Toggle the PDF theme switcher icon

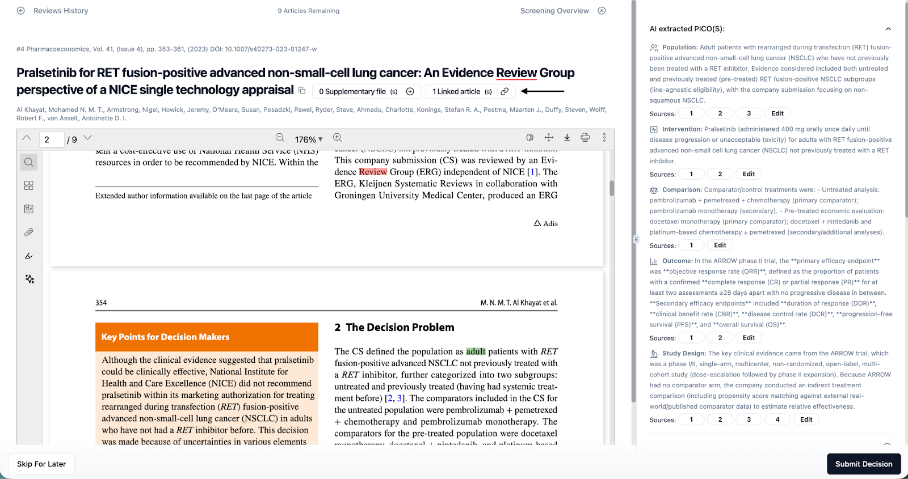pos(530,138)
